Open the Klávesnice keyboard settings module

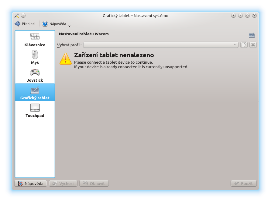[35, 40]
